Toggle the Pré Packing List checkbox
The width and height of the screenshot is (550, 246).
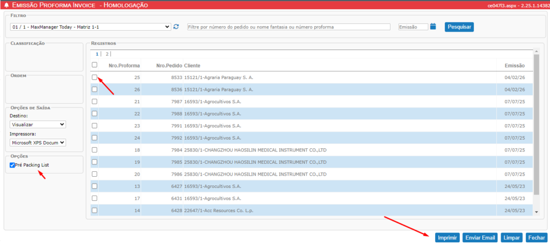[12, 165]
